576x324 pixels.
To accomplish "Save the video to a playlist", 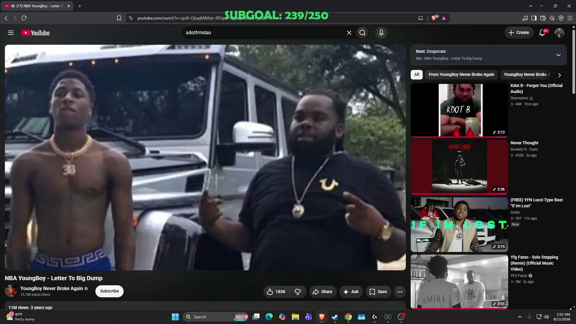I will click(378, 292).
